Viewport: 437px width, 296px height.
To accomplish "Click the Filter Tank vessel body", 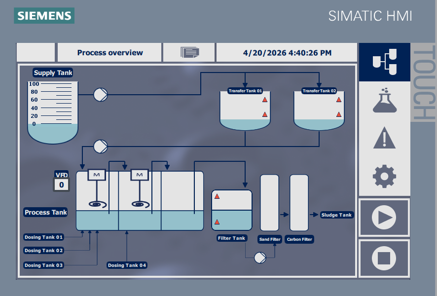I will pyautogui.click(x=232, y=210).
